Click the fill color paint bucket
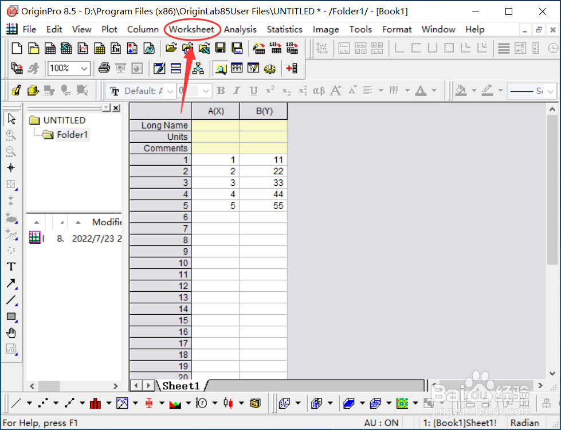Screen dimensions: 561x430 tap(461, 91)
